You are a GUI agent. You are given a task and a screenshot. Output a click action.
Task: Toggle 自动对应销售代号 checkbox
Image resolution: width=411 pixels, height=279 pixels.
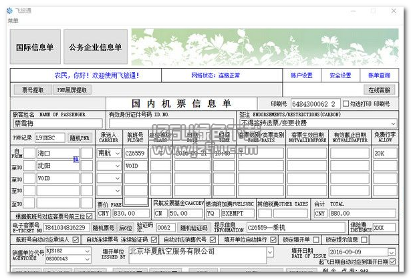[x=213, y=240]
